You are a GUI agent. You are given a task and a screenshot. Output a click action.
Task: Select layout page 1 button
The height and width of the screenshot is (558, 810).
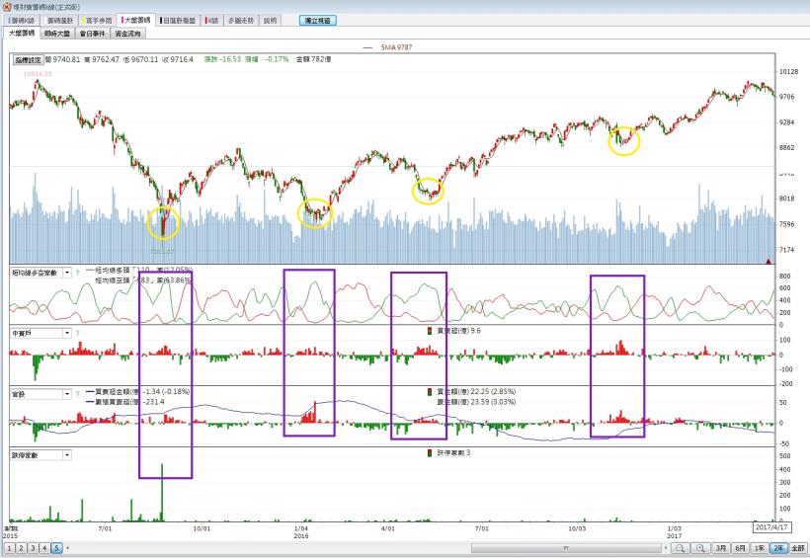click(x=9, y=548)
